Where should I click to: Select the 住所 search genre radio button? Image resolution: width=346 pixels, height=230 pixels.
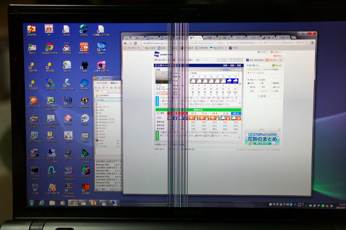coord(249,83)
